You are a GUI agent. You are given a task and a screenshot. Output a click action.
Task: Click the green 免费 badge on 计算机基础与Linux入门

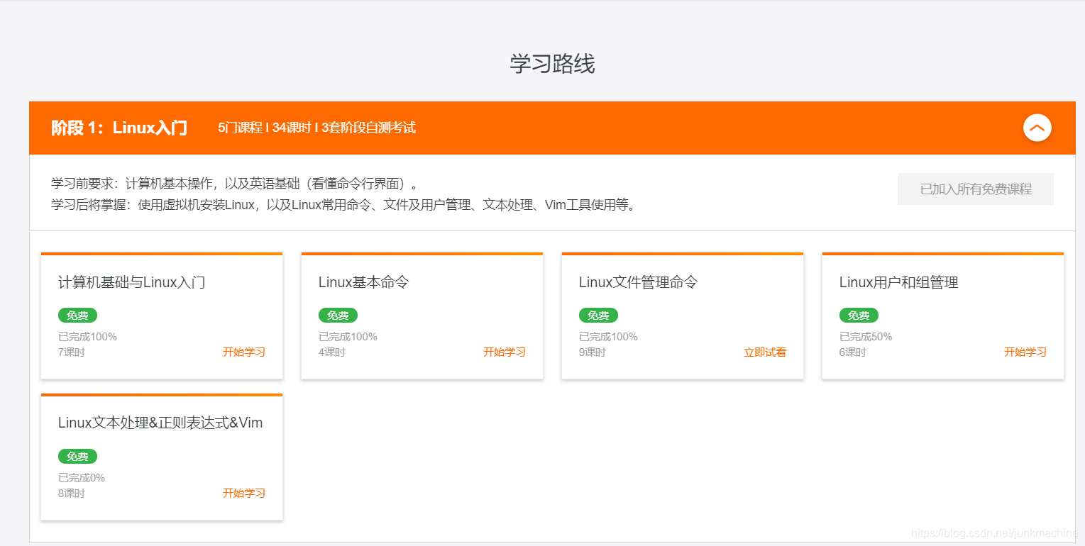(77, 315)
